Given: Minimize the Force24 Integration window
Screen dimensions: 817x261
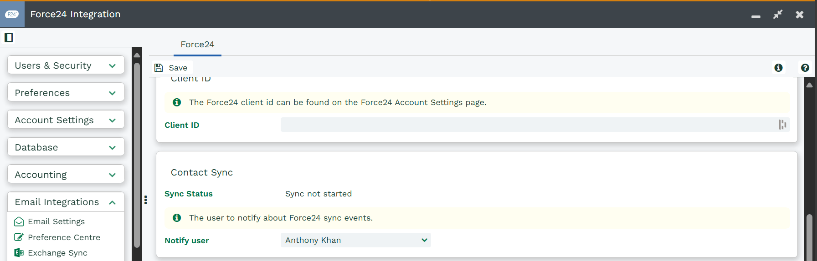Looking at the screenshot, I should [756, 16].
